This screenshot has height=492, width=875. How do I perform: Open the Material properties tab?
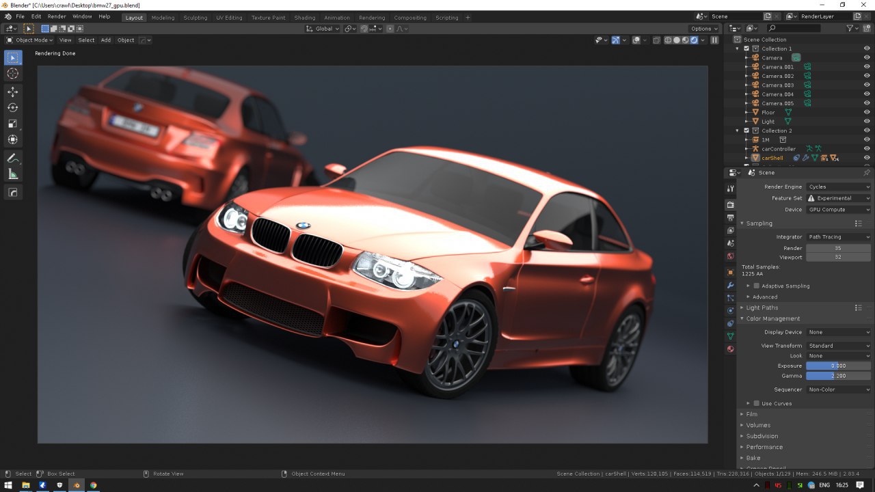pyautogui.click(x=730, y=348)
